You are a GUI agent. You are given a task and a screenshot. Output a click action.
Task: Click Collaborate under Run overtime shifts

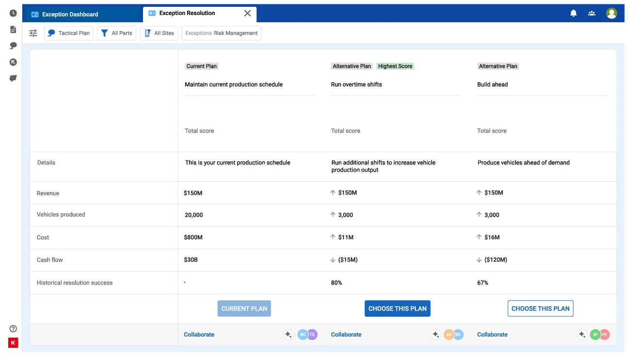[346, 334]
